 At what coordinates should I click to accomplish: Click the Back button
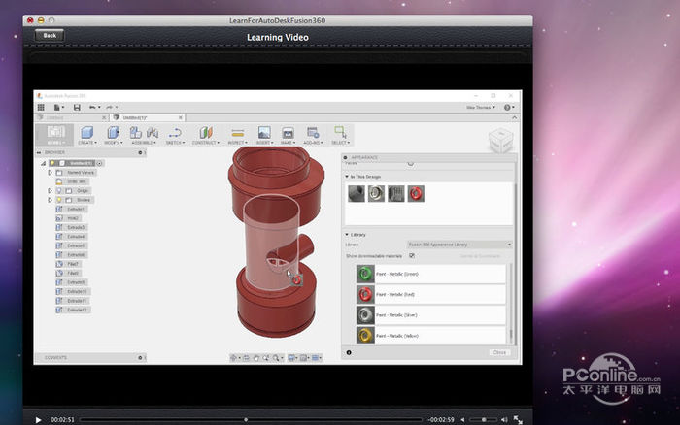pyautogui.click(x=50, y=35)
